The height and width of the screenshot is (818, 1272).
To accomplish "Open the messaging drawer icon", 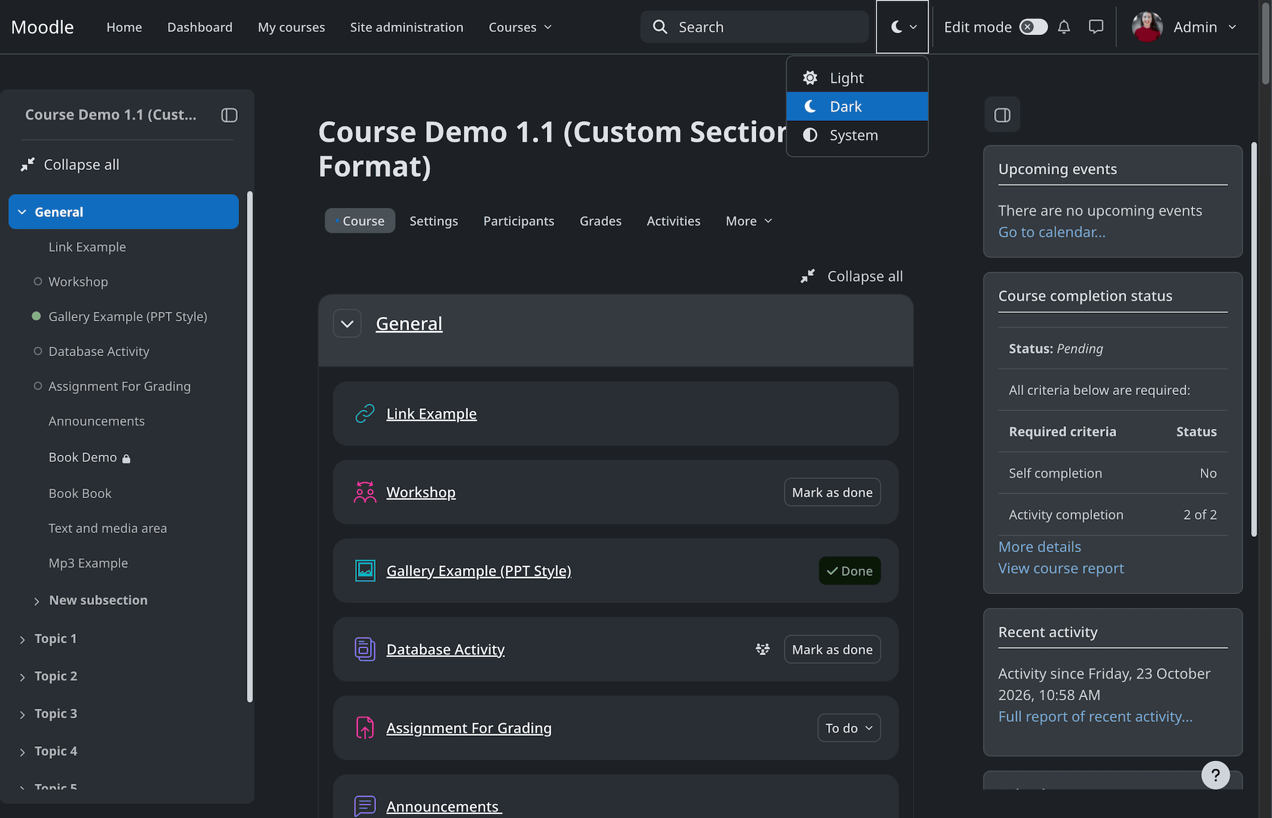I will 1096,27.
